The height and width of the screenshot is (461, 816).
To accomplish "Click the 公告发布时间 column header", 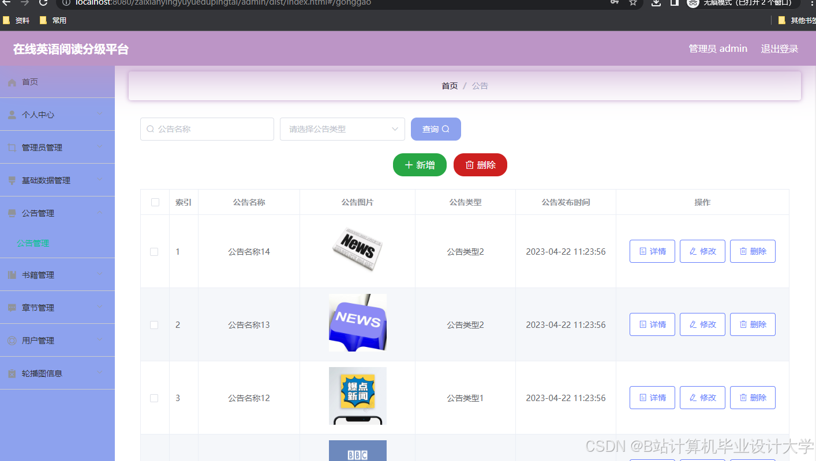I will (x=566, y=202).
